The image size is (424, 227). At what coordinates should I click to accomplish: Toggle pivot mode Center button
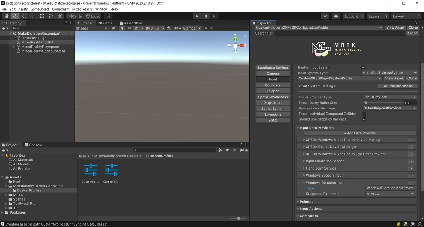click(75, 16)
